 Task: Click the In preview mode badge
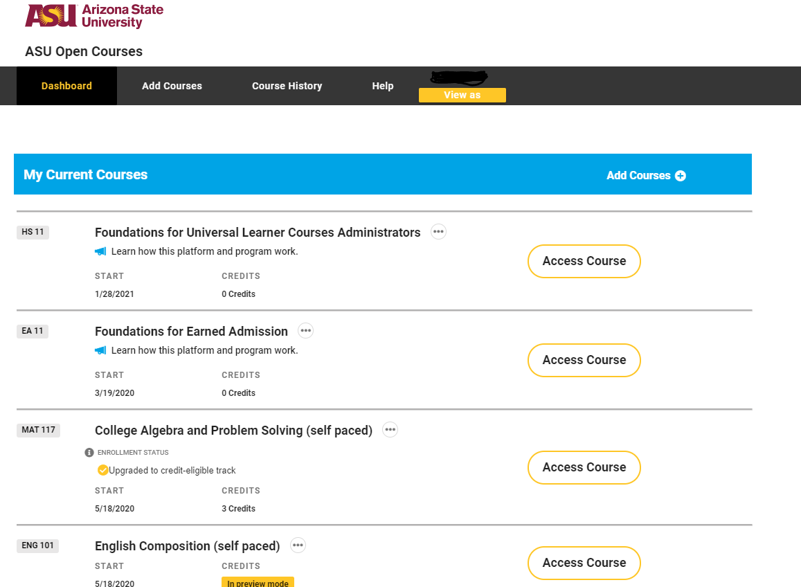(258, 583)
